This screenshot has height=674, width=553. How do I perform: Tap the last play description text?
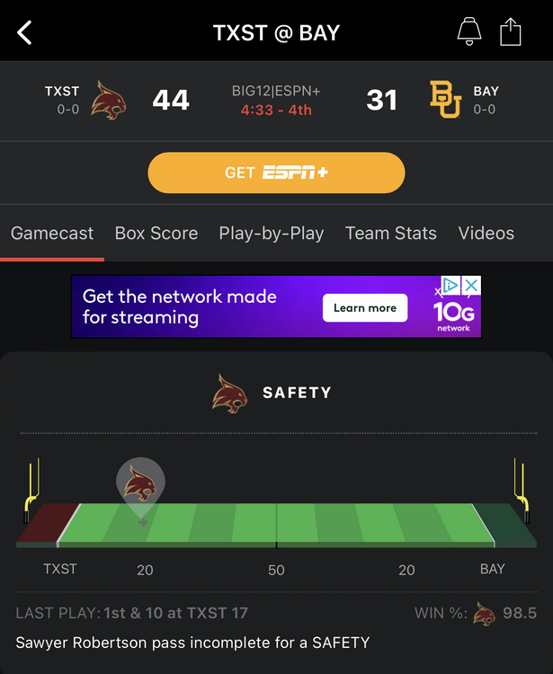(192, 643)
